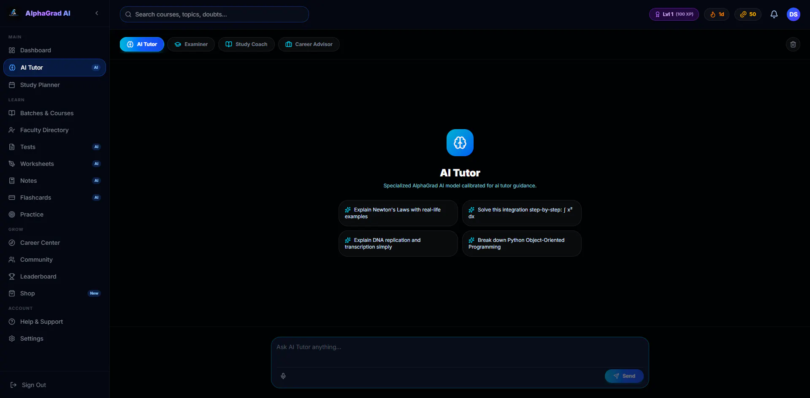Click the Flashcards card icon
This screenshot has width=810, height=398.
(12, 198)
